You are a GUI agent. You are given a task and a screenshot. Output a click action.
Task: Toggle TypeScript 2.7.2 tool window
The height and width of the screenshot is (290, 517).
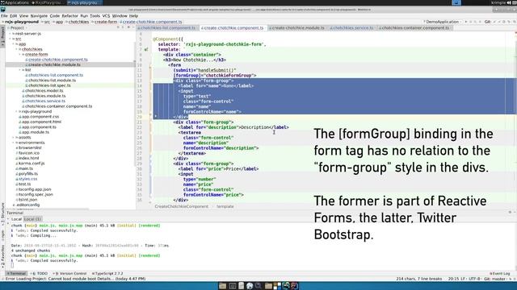click(x=107, y=274)
